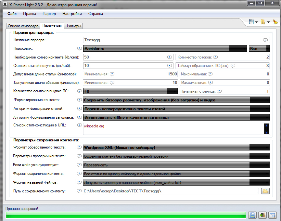Click the Процесс завершен! status text
281x221 pixels.
[x=22, y=209]
